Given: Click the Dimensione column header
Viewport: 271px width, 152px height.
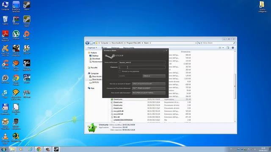Looking at the screenshot, I should pos(185,52).
